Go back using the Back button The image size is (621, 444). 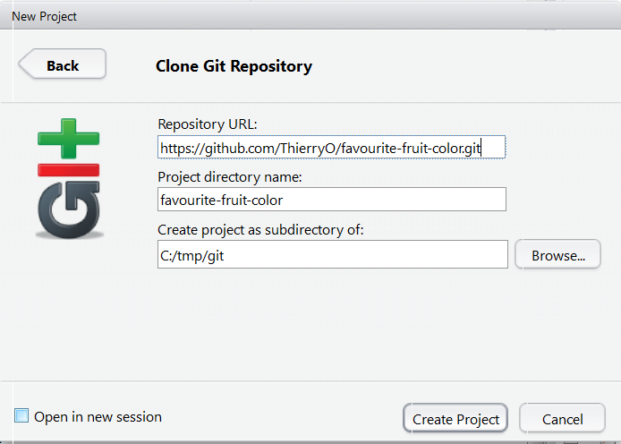pyautogui.click(x=62, y=64)
